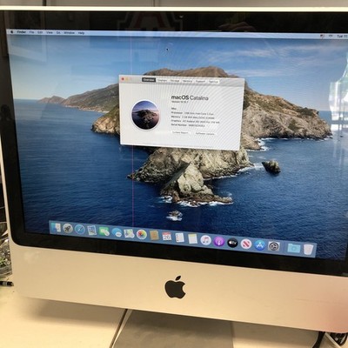Switch to the Memory tab
348x348 pixels.
tap(187, 81)
